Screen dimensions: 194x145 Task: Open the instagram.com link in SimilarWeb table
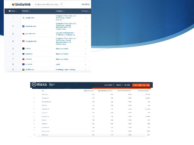pos(31,41)
